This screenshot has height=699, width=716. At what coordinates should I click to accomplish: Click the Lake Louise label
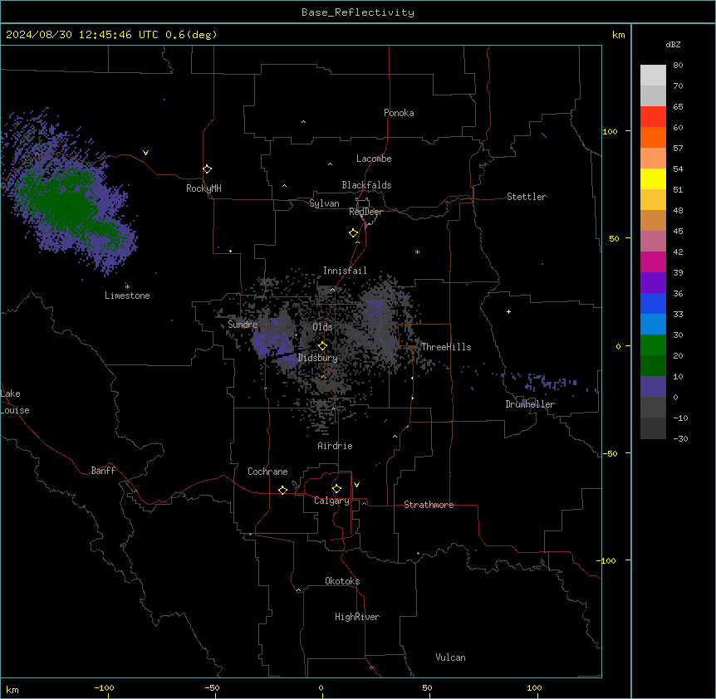(x=15, y=402)
